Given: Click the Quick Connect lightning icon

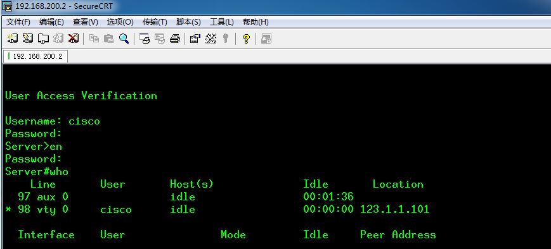Looking at the screenshot, I should tap(27, 39).
